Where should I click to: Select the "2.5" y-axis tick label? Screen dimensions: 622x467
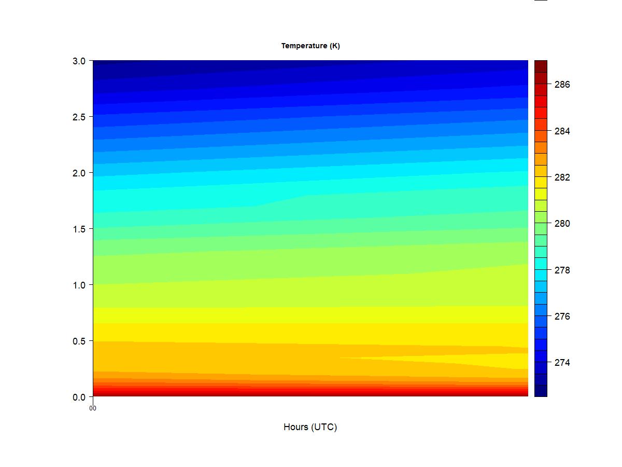[79, 117]
